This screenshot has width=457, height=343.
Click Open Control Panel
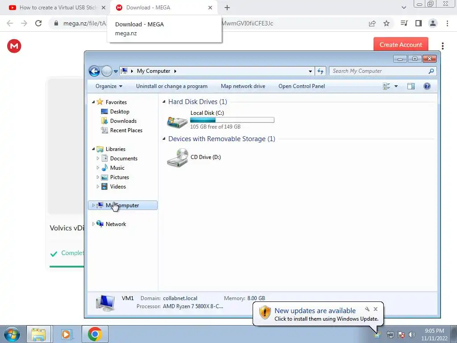point(301,86)
